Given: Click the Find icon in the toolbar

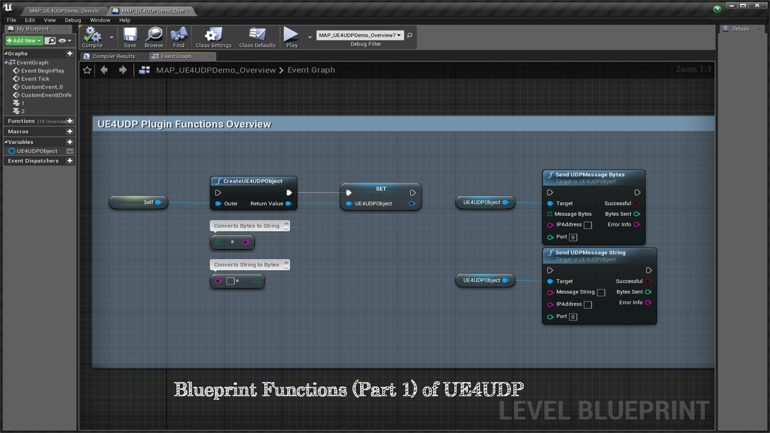Looking at the screenshot, I should coord(179,35).
